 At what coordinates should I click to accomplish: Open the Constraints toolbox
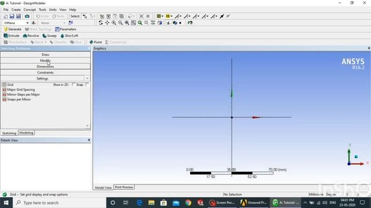click(45, 72)
